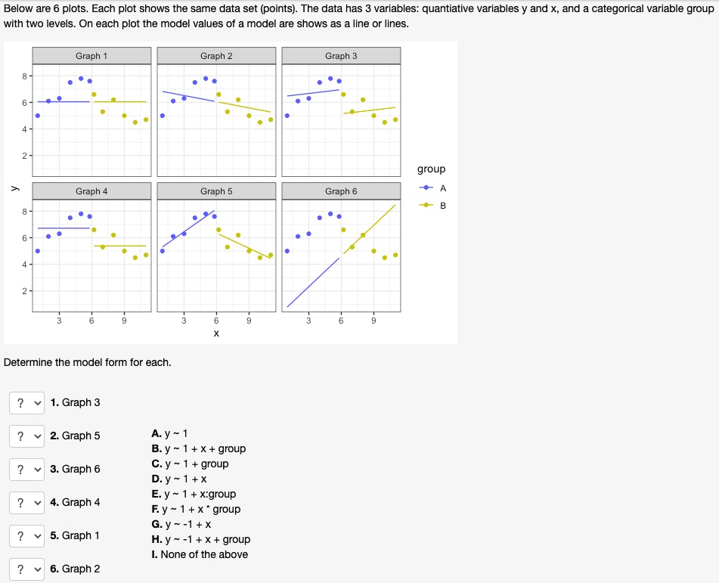
Task: Click the blue group A legend marker
Action: coord(426,188)
